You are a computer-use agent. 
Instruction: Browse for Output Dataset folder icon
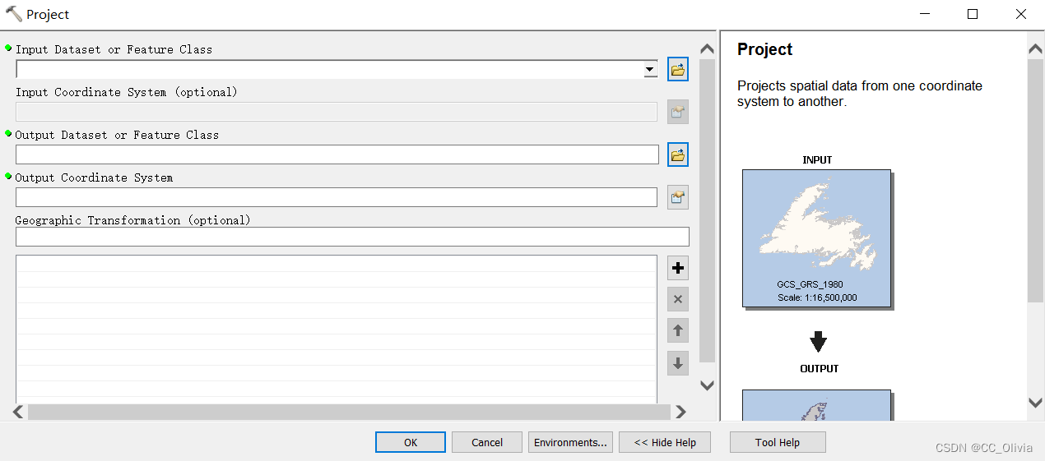pos(678,154)
